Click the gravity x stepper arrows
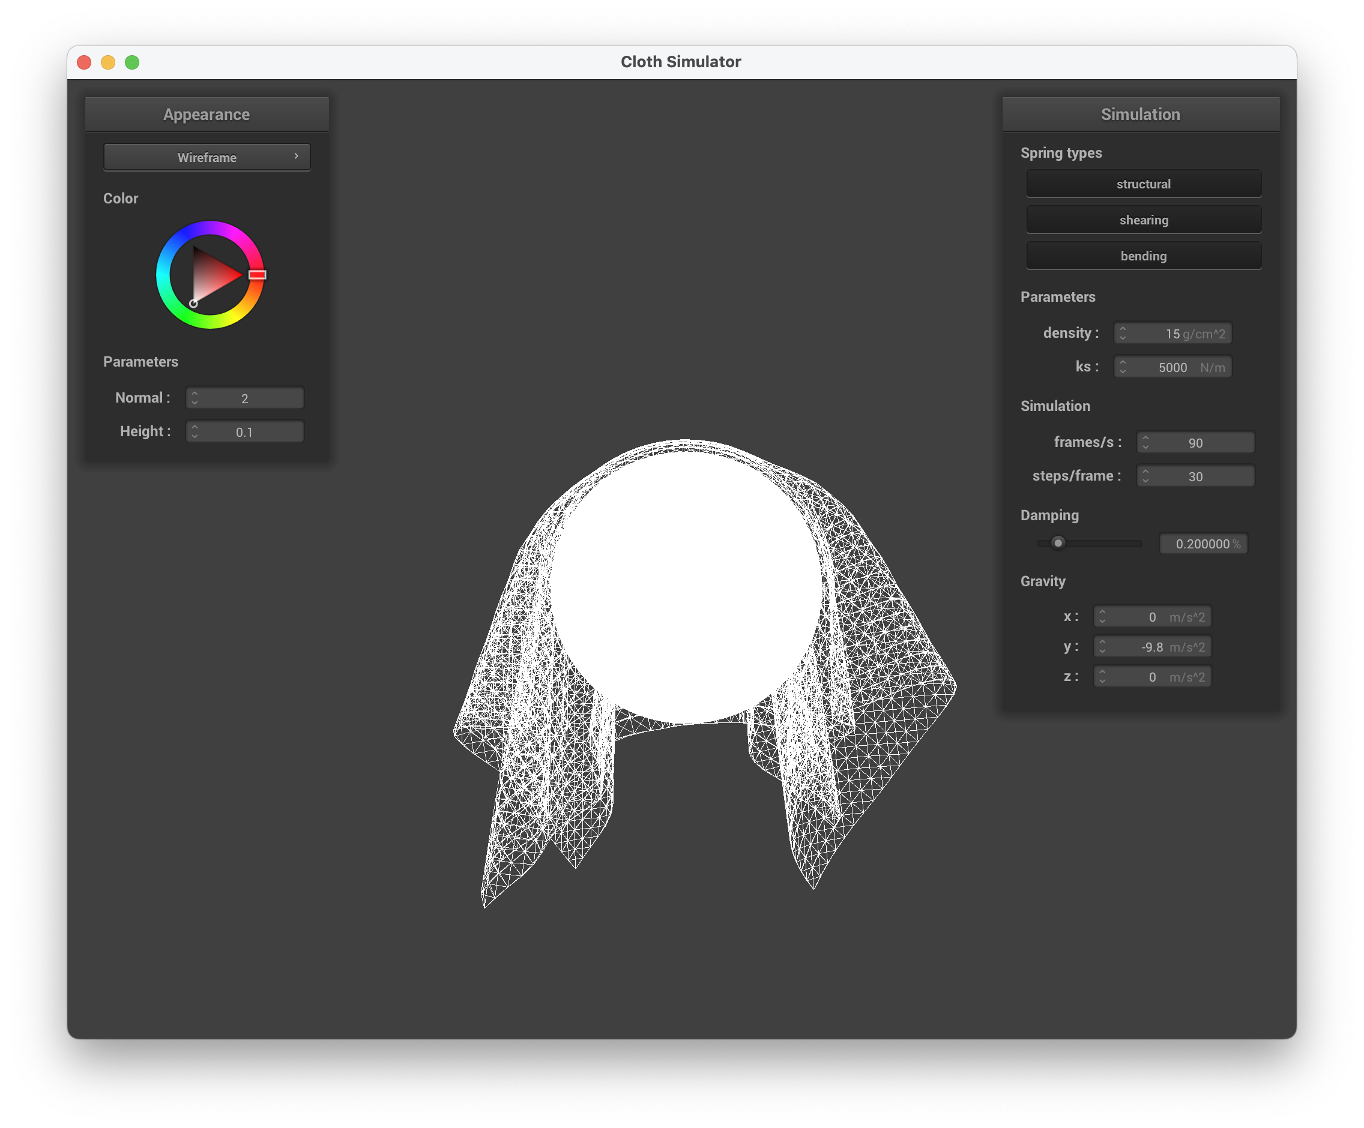The height and width of the screenshot is (1128, 1364). (x=1102, y=617)
